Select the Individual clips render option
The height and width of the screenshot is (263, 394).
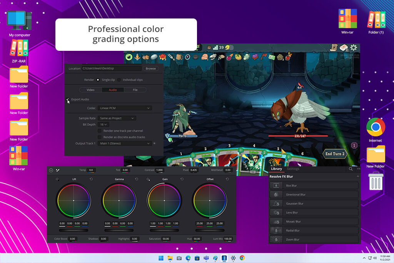119,80
